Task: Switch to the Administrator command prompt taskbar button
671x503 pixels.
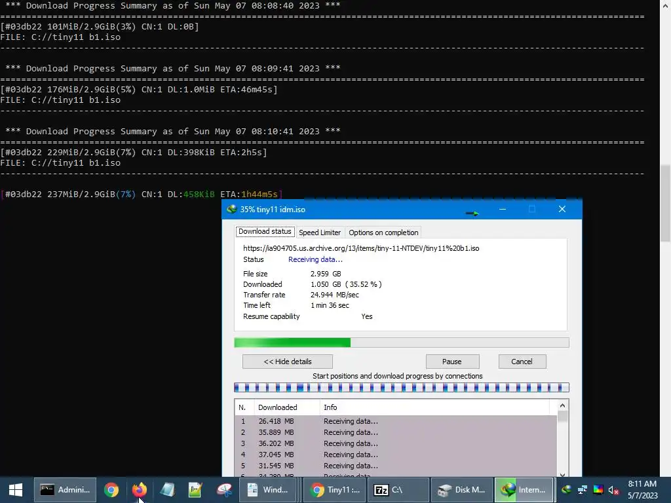Action: (65, 490)
